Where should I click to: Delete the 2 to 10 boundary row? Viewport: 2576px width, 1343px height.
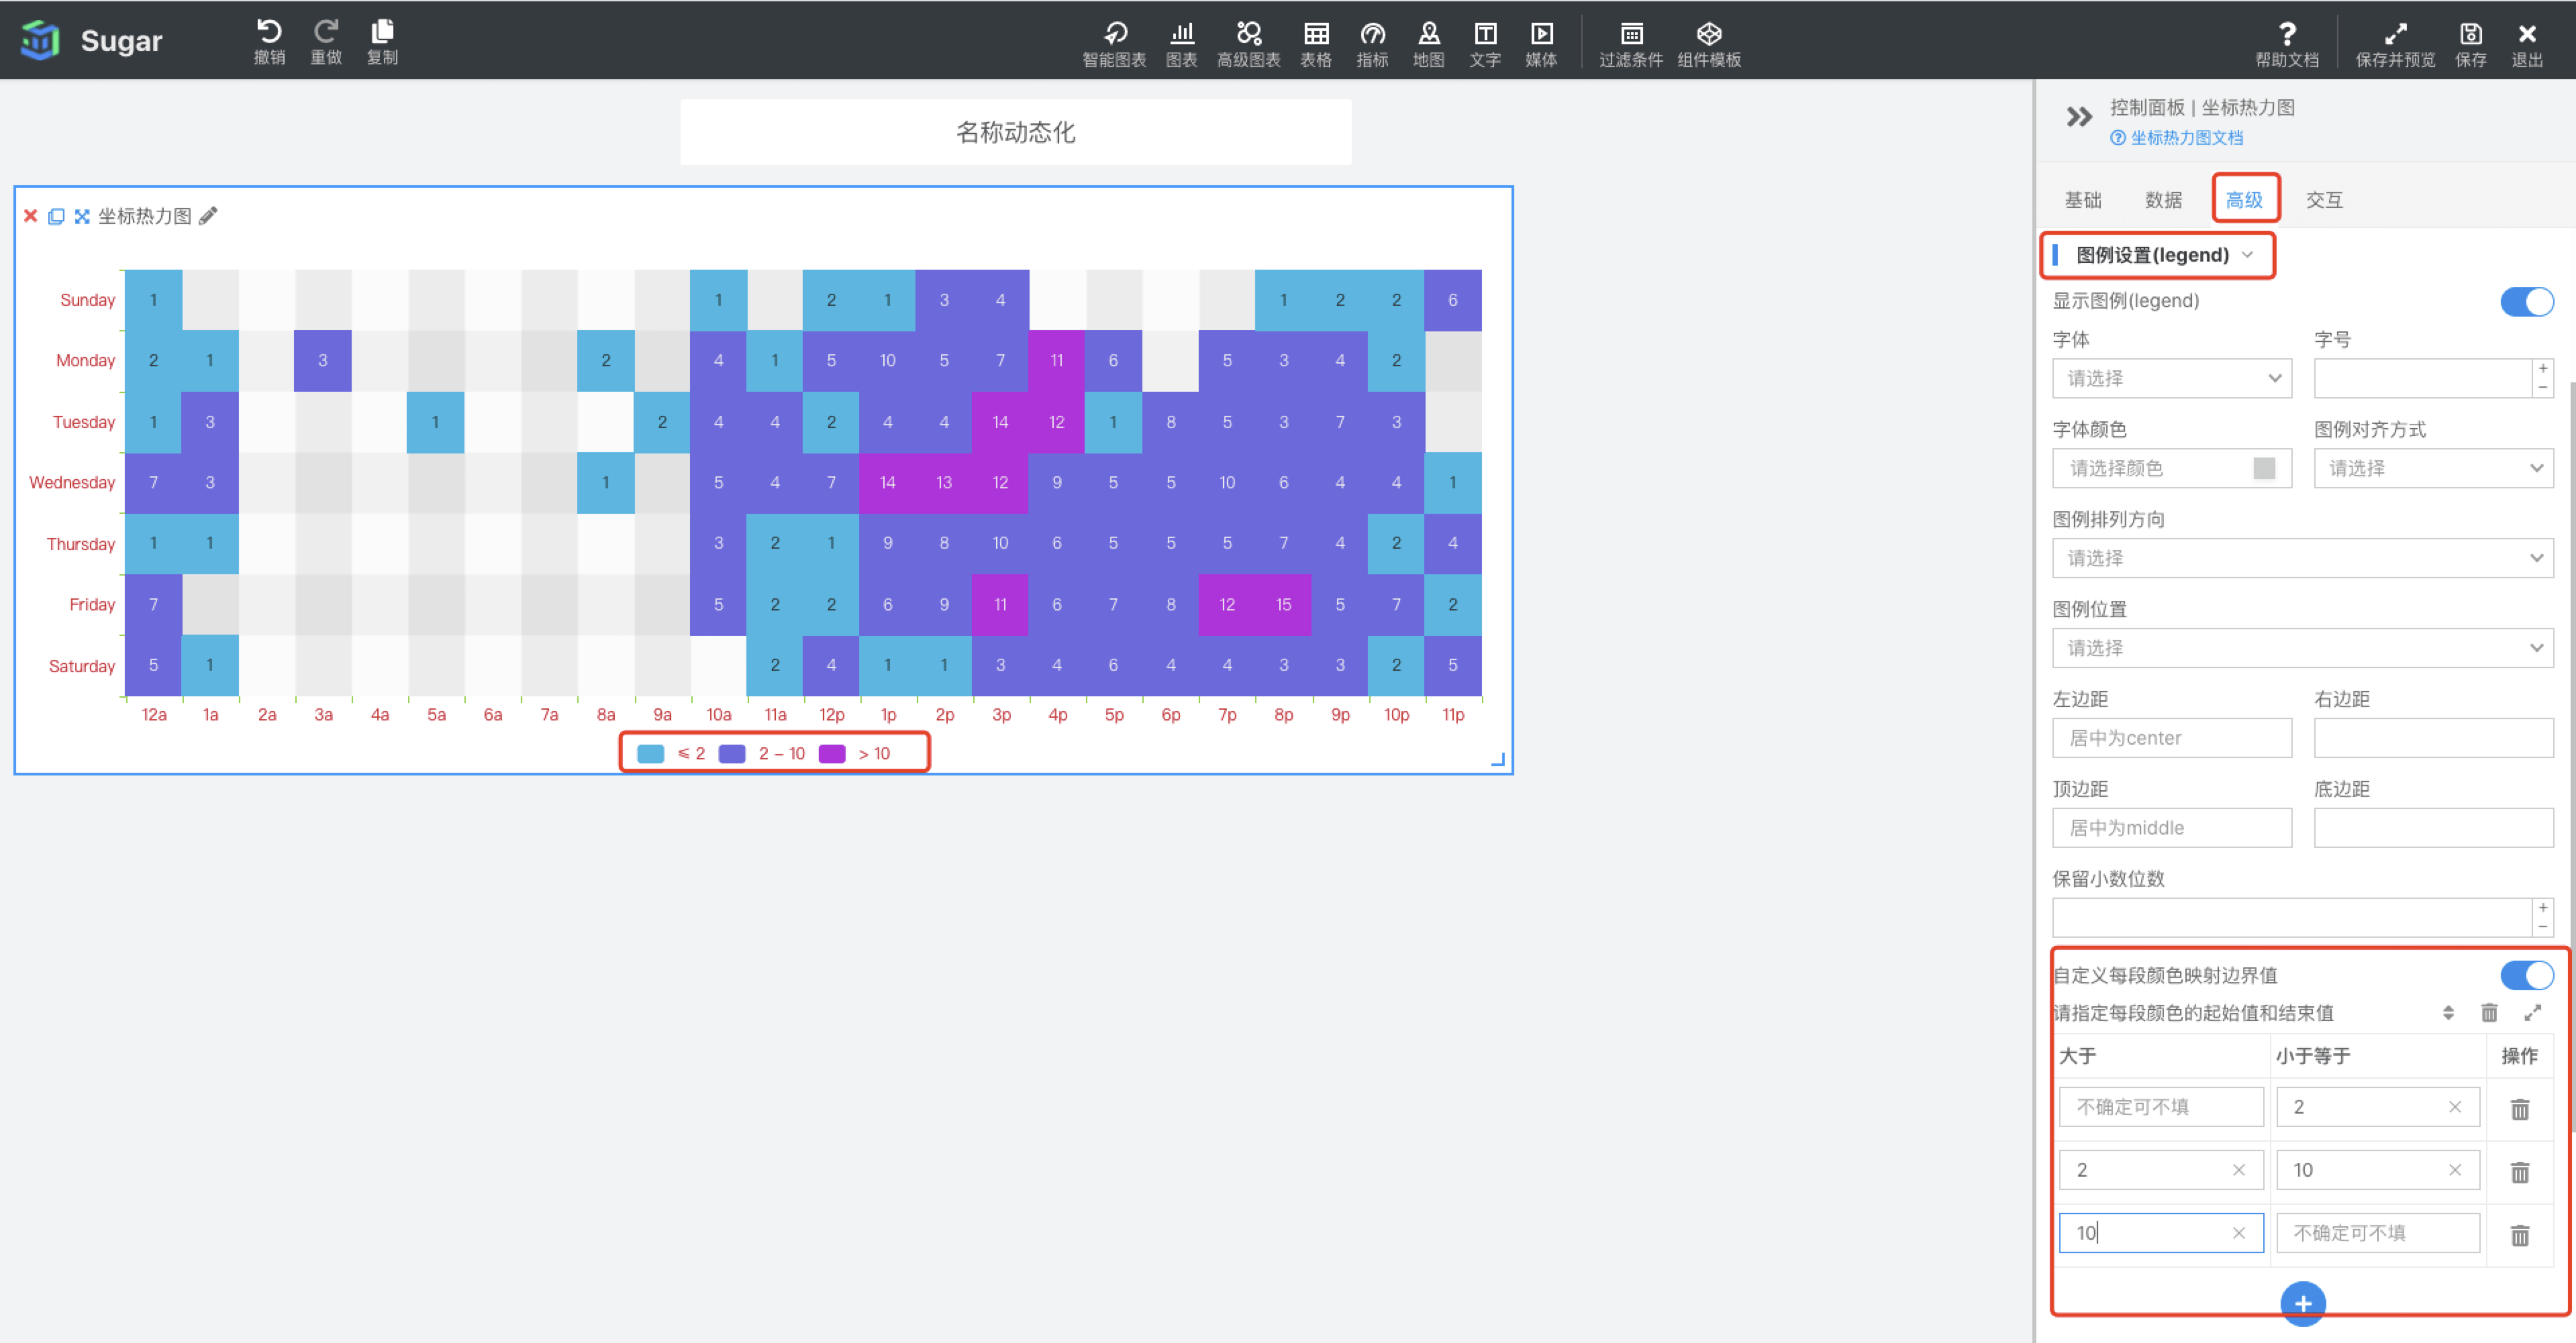click(x=2519, y=1171)
